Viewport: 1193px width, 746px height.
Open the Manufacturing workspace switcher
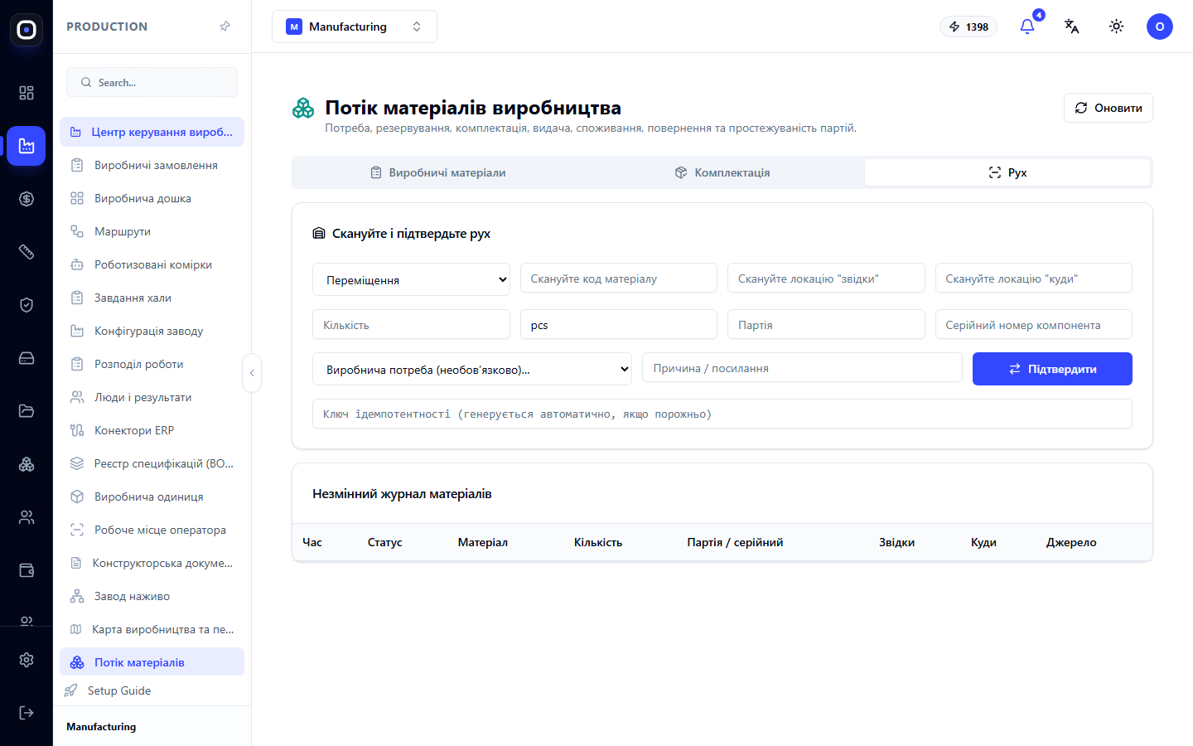(355, 27)
